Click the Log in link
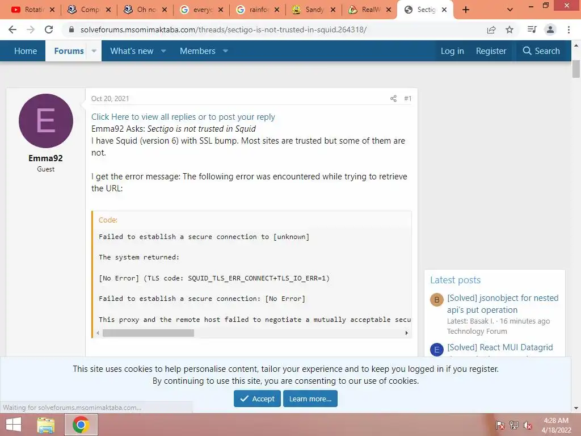The width and height of the screenshot is (581, 436). click(452, 51)
